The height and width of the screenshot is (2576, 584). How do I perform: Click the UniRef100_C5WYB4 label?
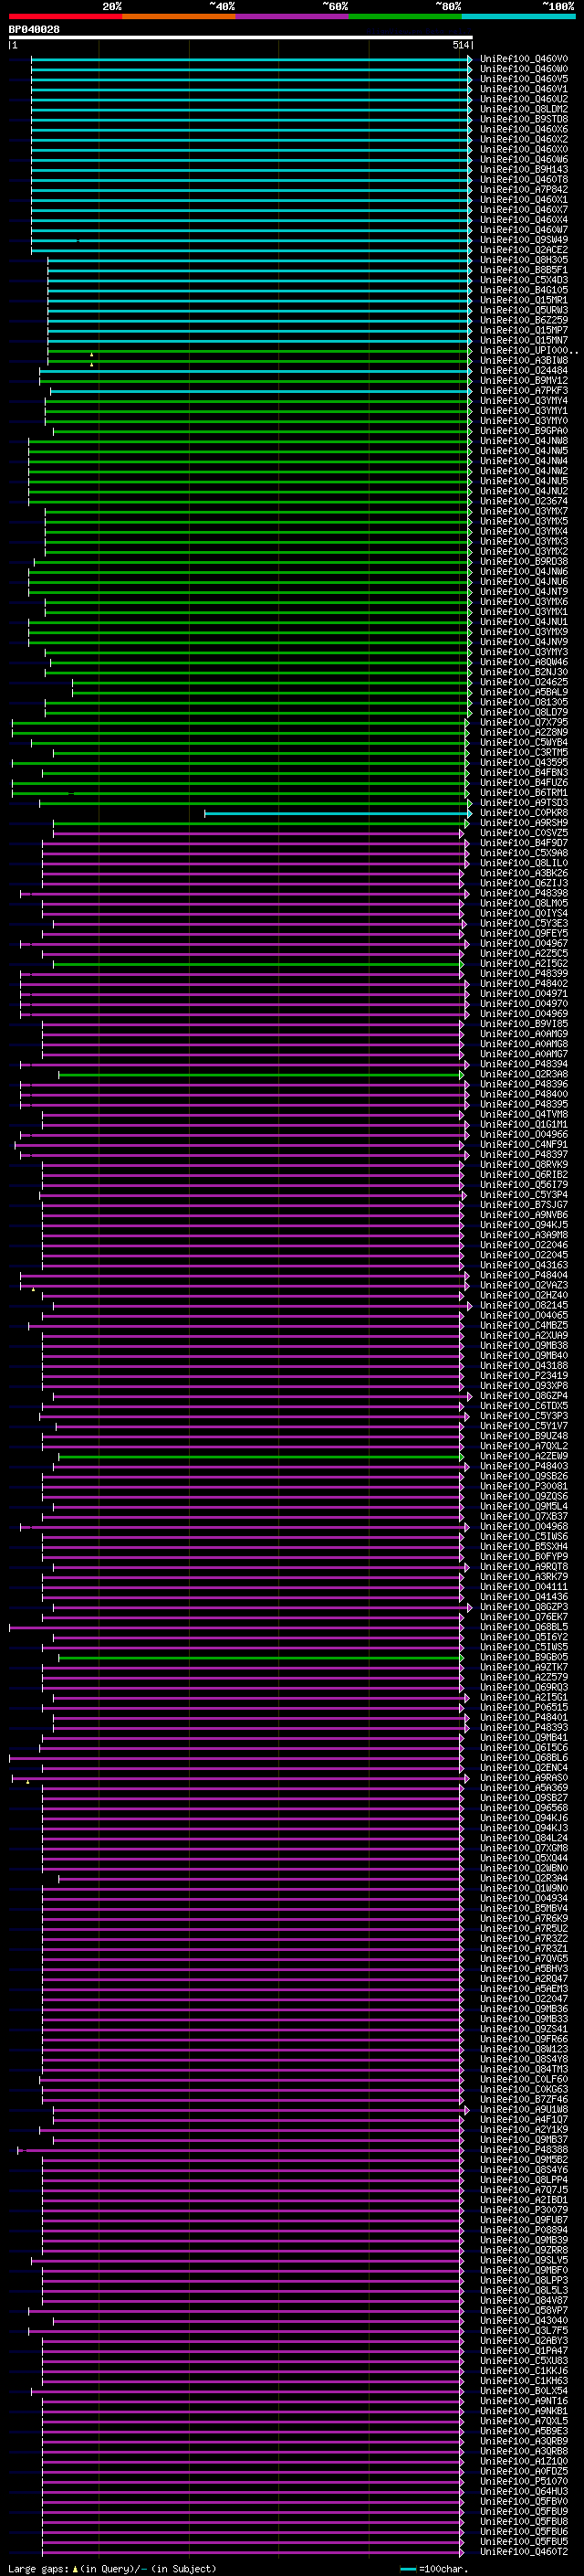tap(524, 742)
